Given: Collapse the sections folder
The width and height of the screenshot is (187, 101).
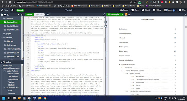Looking at the screenshot, I should 2,38.
